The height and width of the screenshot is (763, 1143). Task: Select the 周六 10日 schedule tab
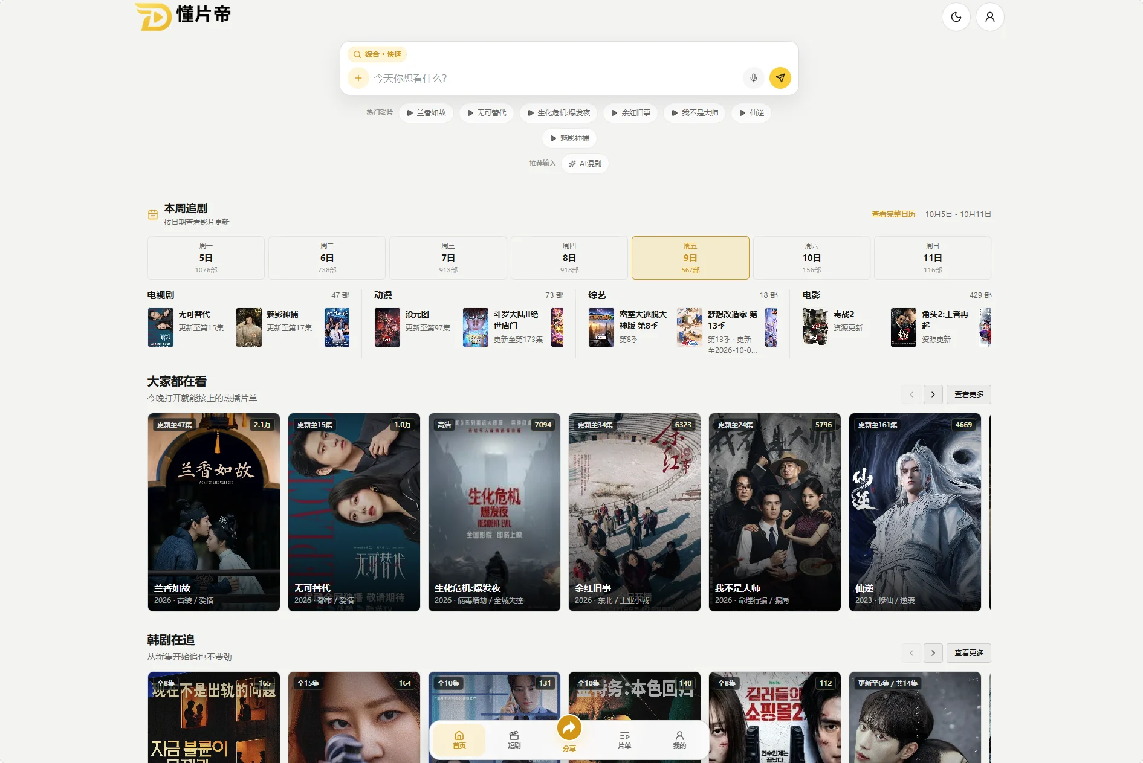point(812,258)
